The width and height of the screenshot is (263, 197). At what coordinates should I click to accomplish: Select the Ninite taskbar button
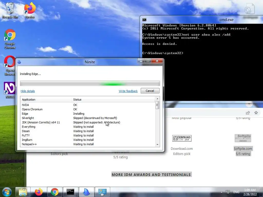(x=86, y=192)
